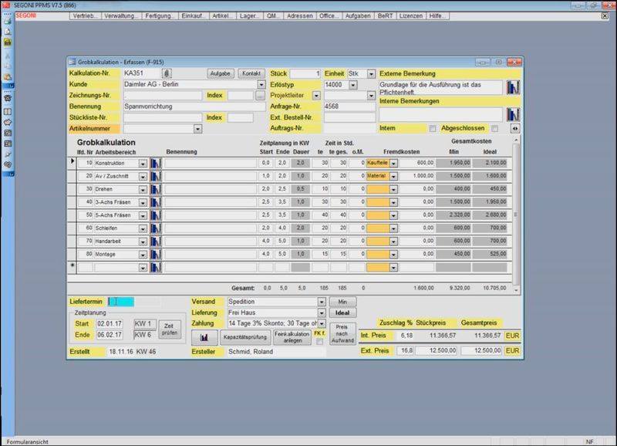617x446 pixels.
Task: Open the Lager menu
Action: click(x=249, y=16)
